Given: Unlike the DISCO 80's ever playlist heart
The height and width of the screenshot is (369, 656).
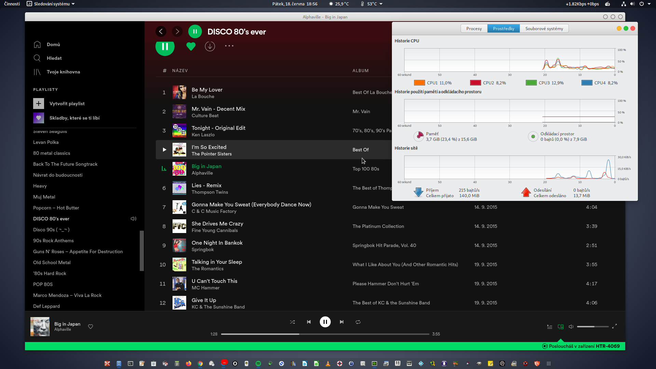Looking at the screenshot, I should [x=191, y=46].
